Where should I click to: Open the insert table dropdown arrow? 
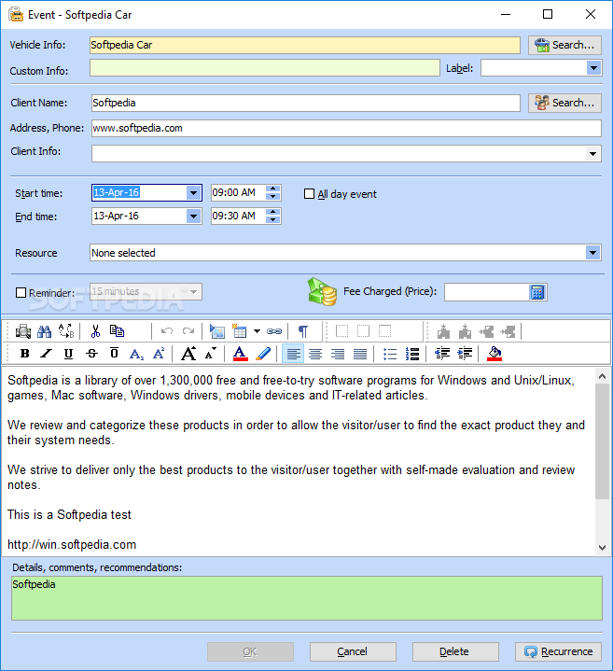point(257,331)
